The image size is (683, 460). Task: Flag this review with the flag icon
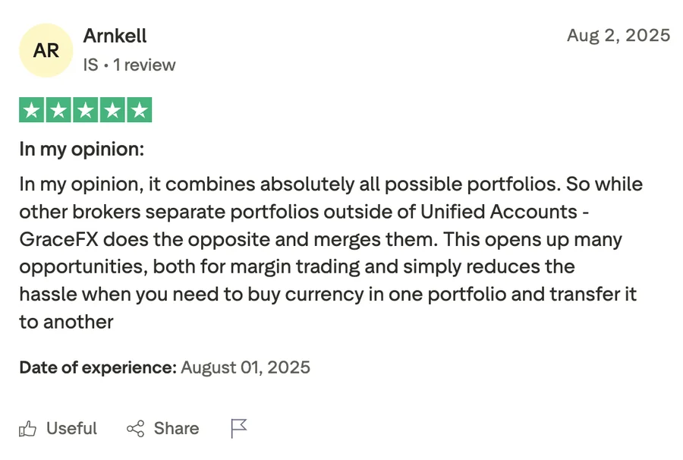click(239, 429)
